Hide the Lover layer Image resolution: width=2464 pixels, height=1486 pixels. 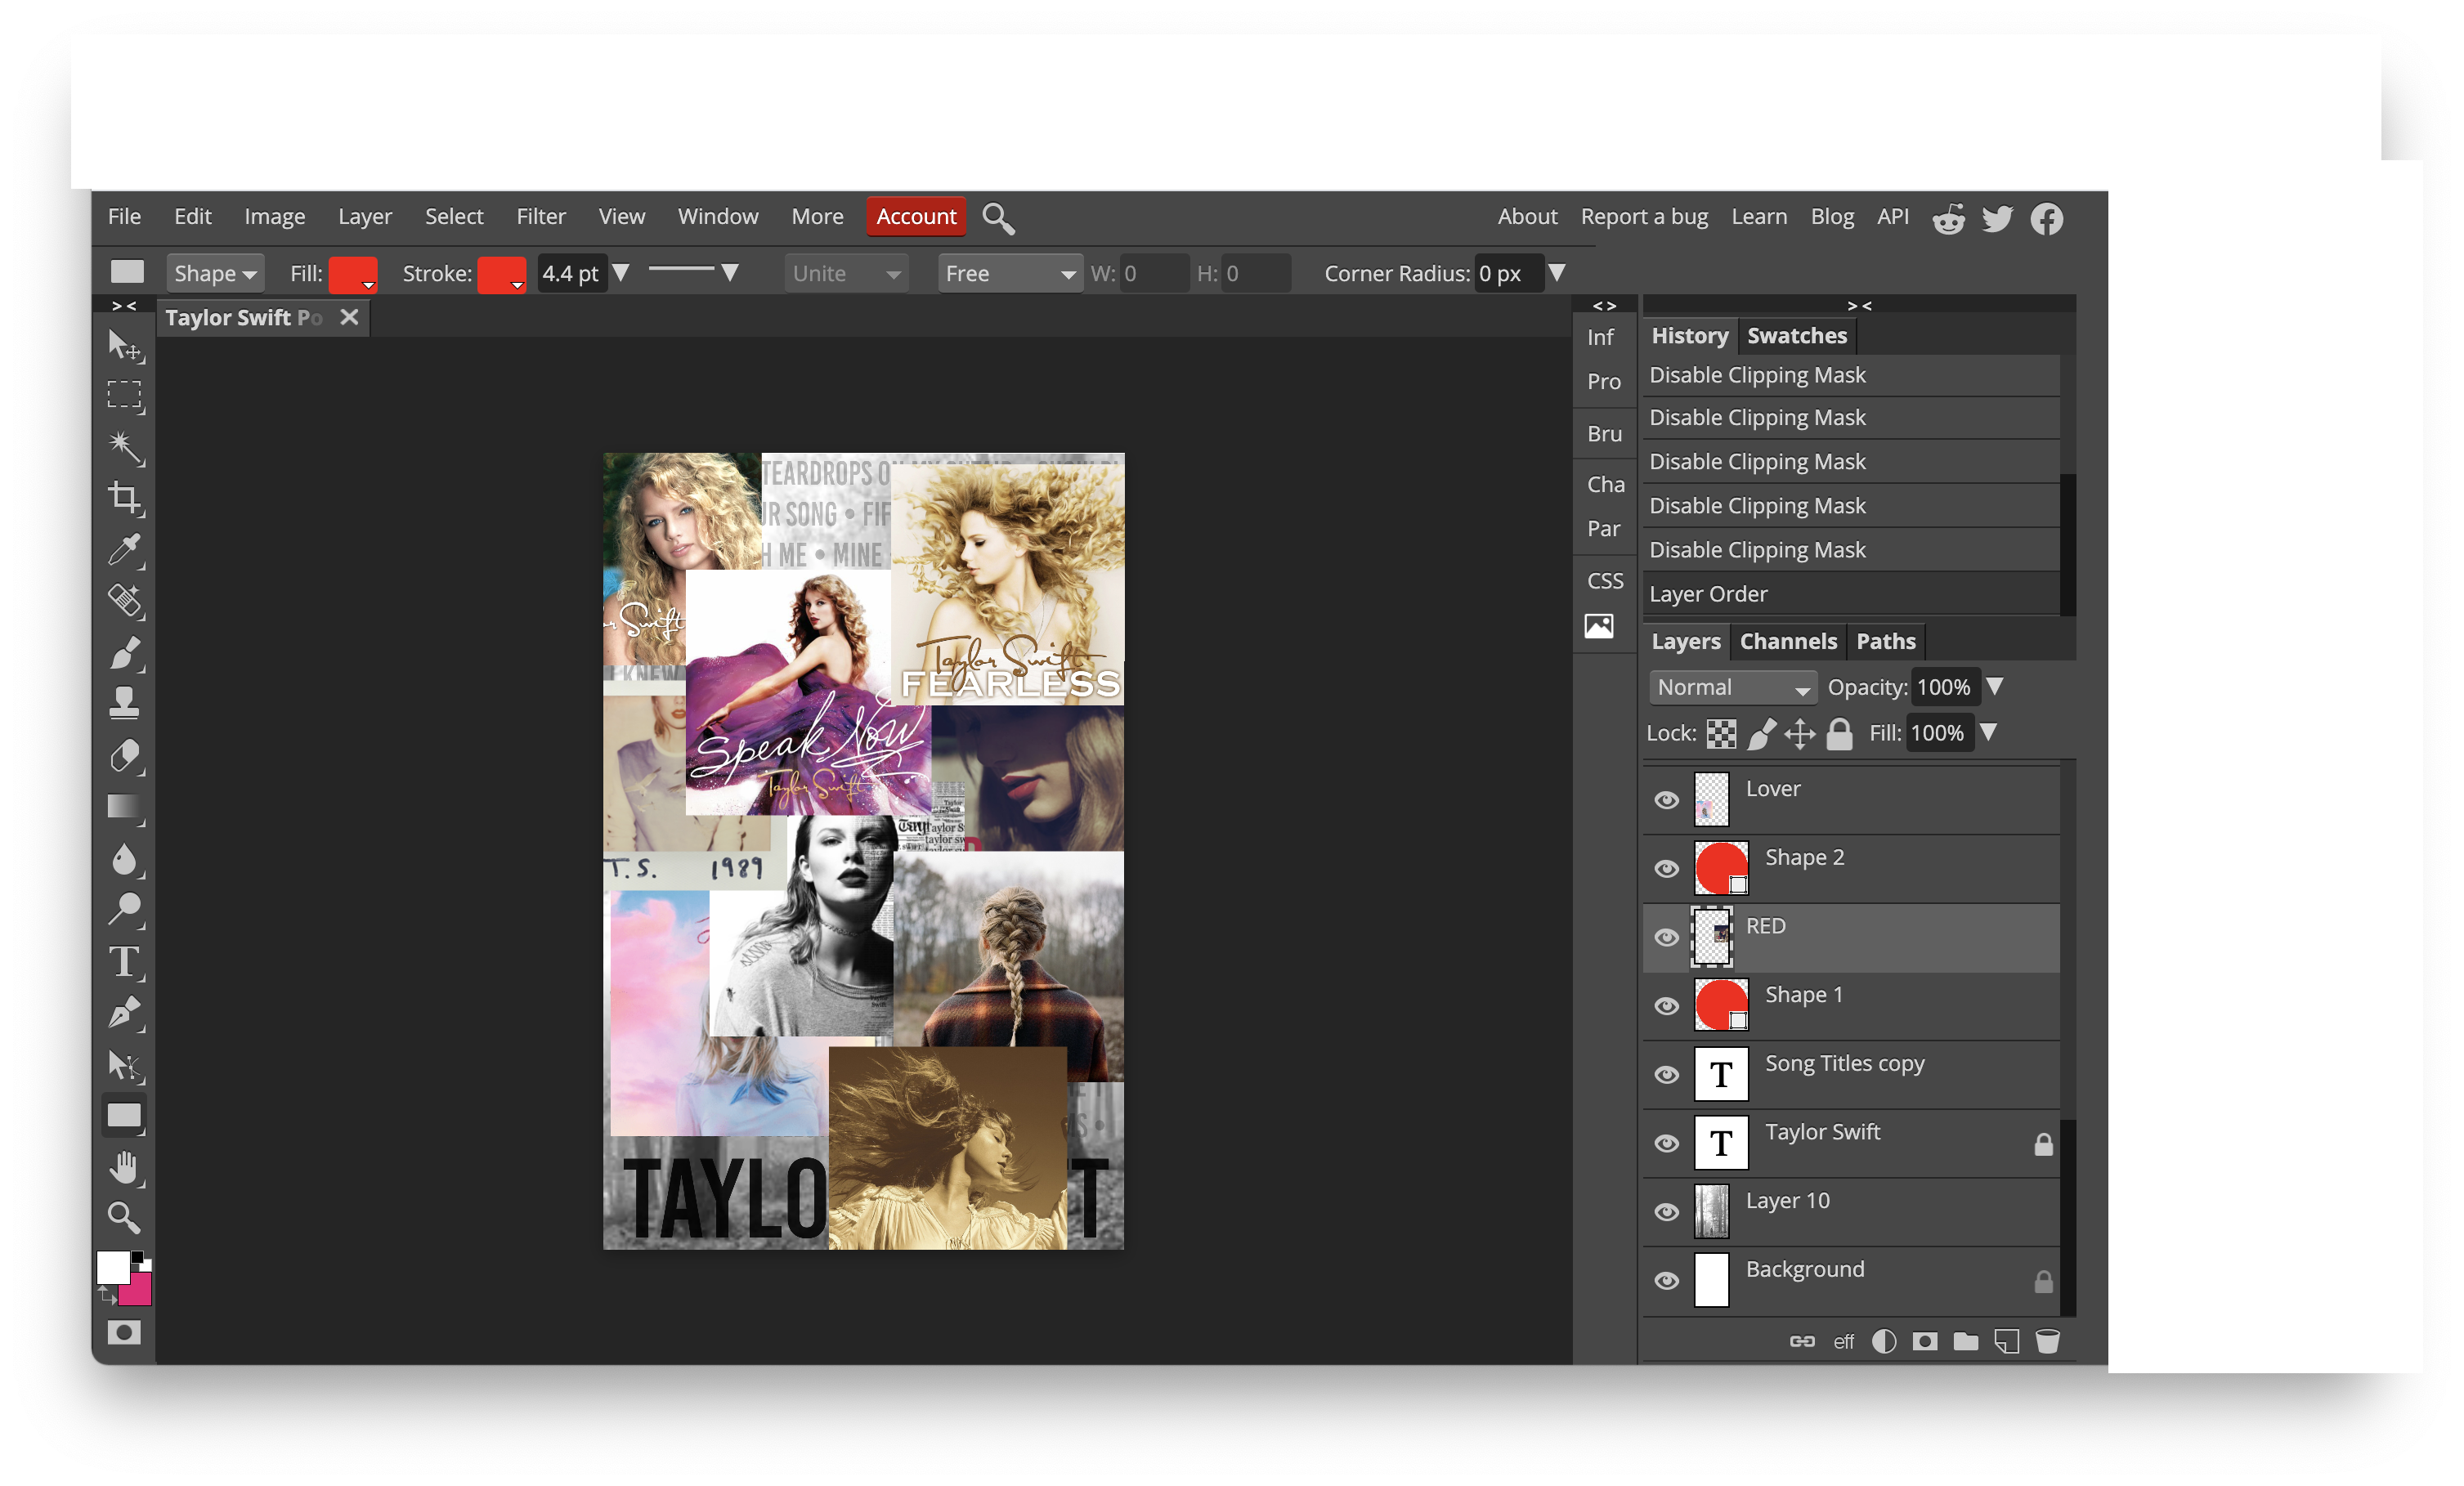point(1667,801)
